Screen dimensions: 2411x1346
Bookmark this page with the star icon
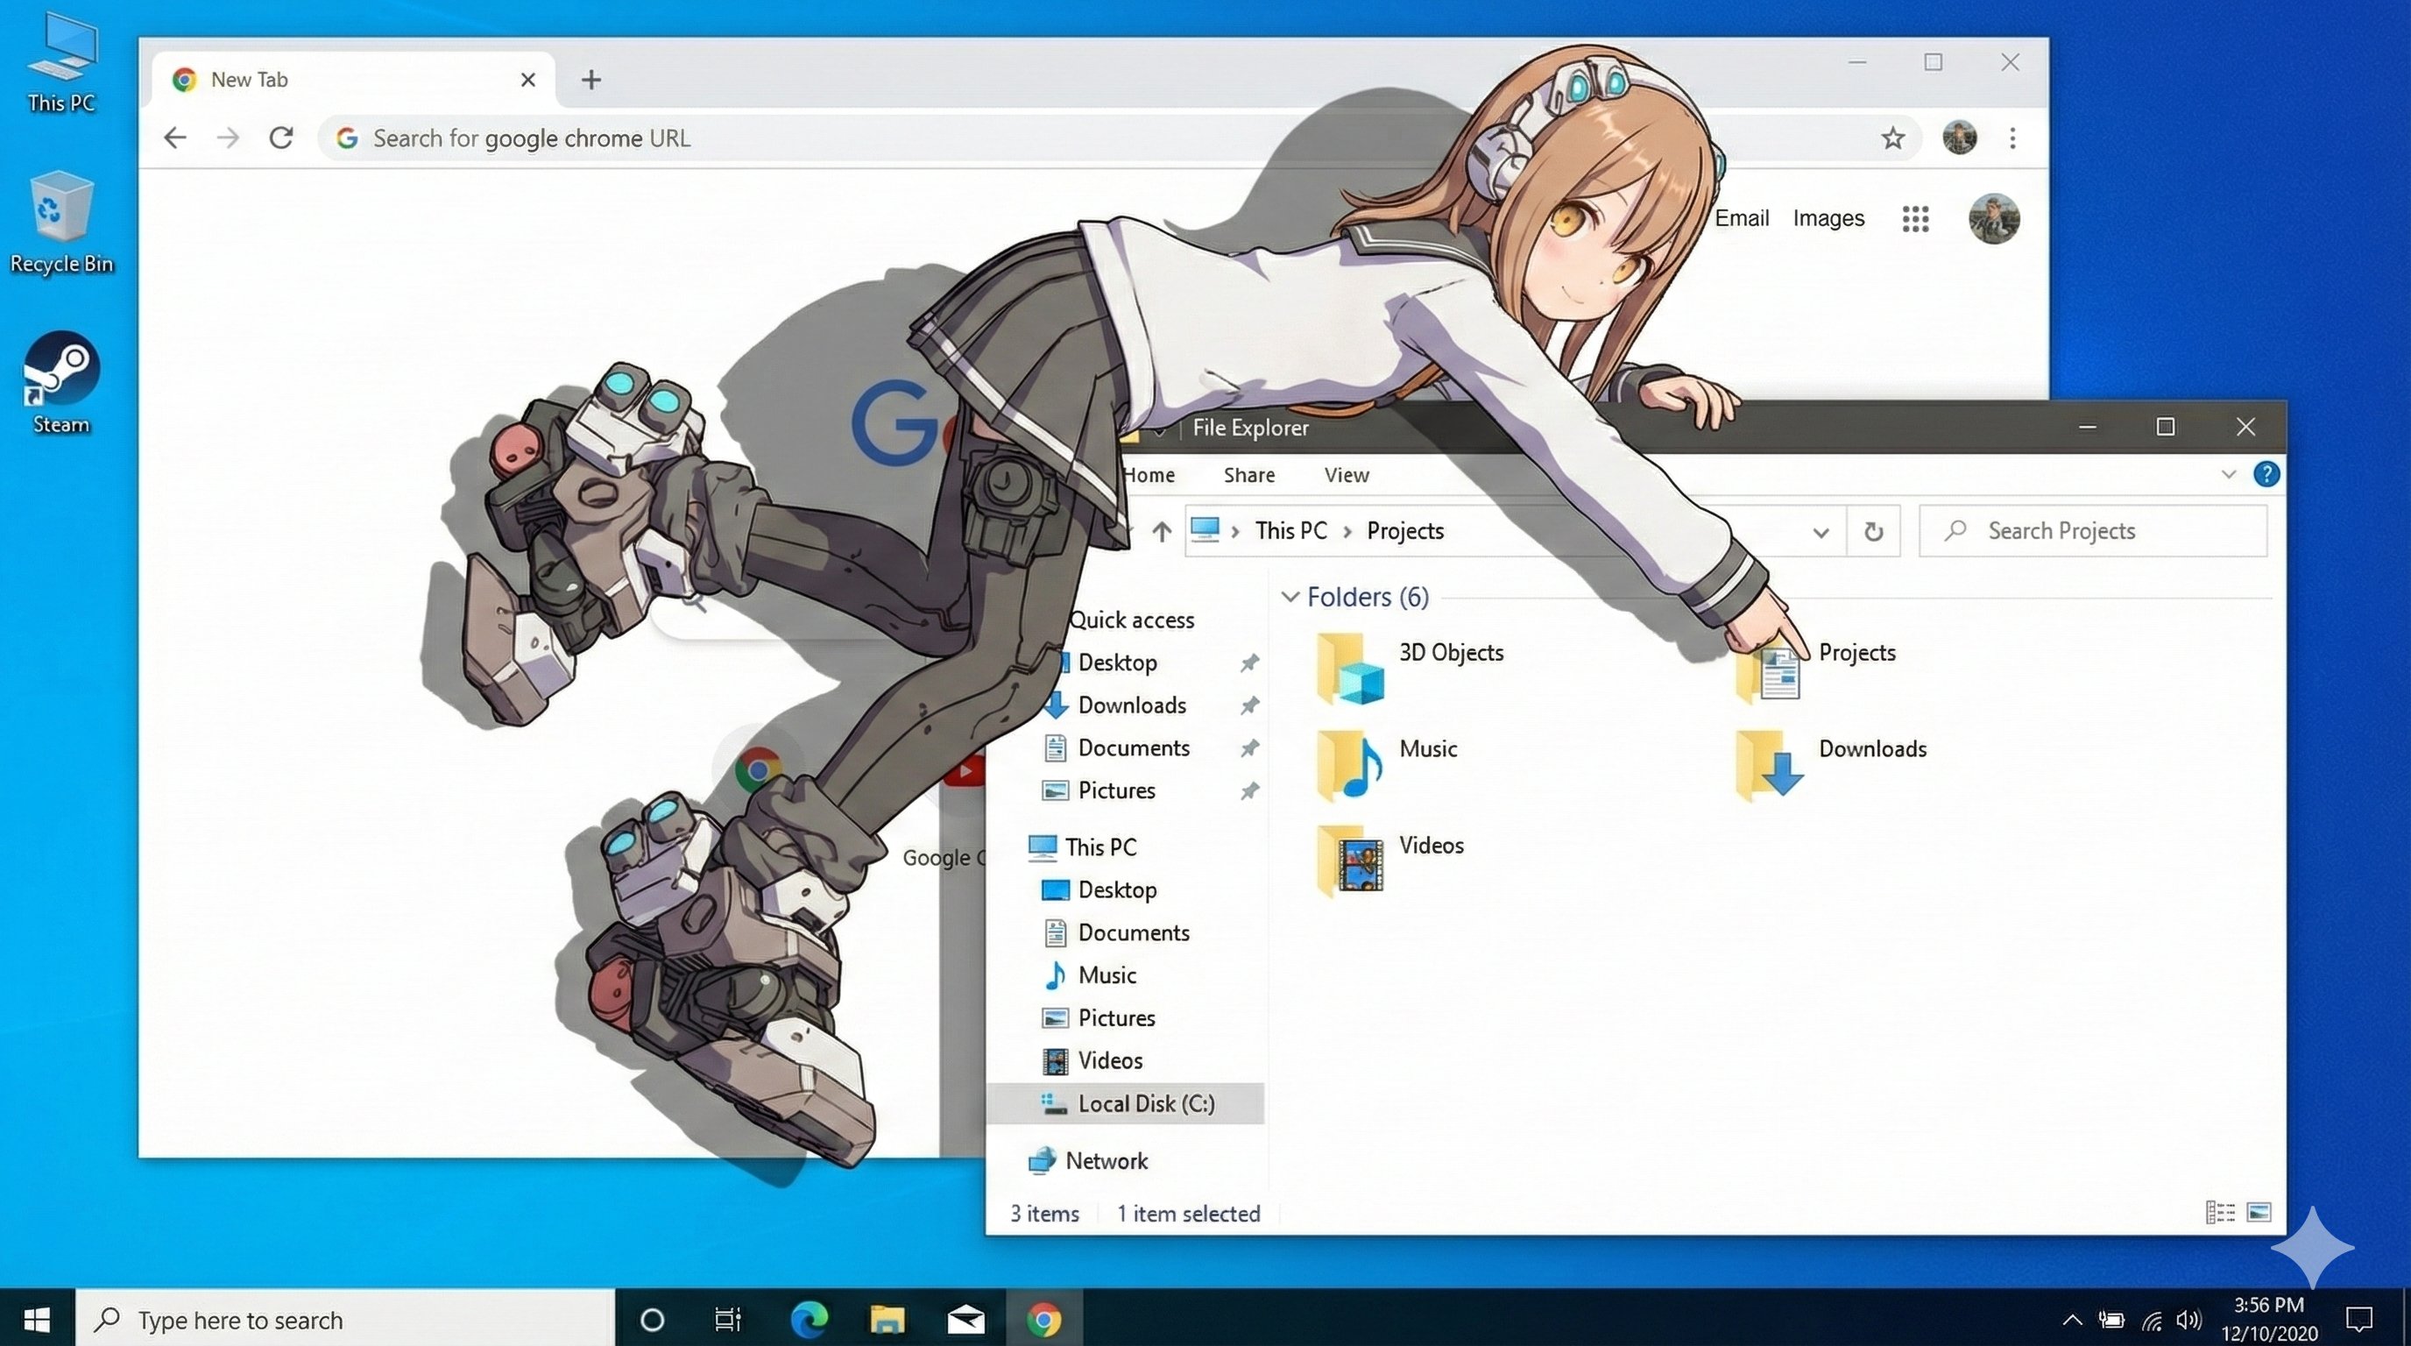[x=1892, y=138]
